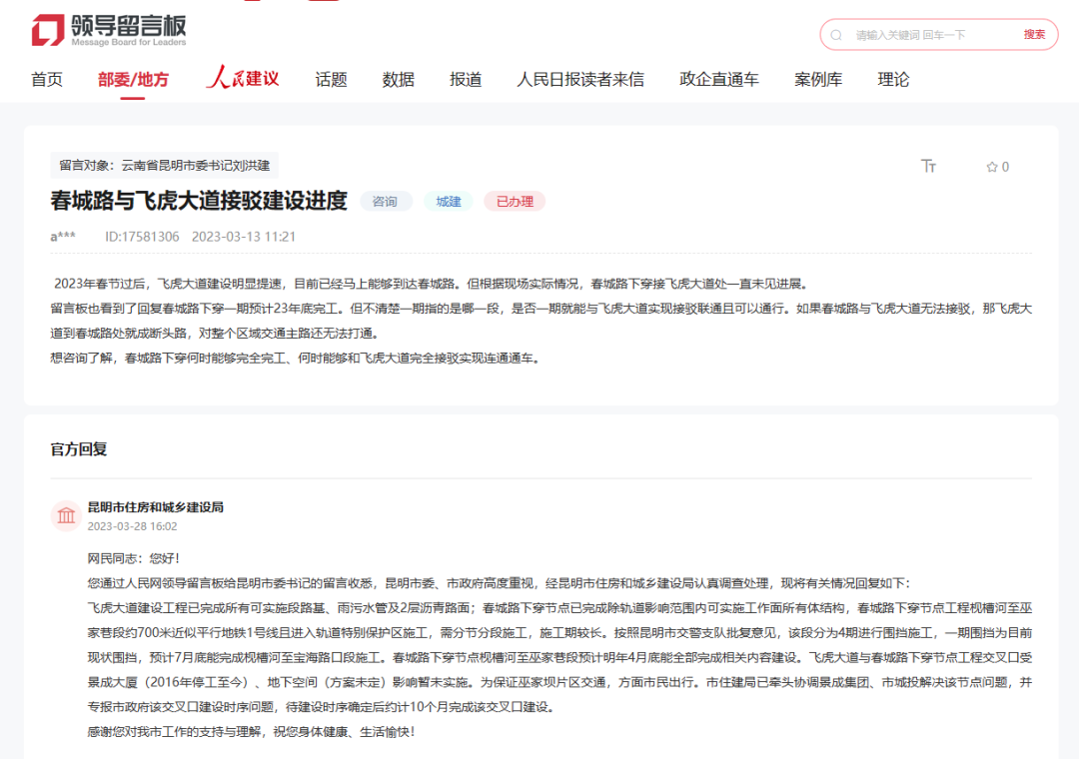Viewport: 1079px width, 759px height.
Task: Click the 咨询 category badge
Action: click(x=386, y=201)
